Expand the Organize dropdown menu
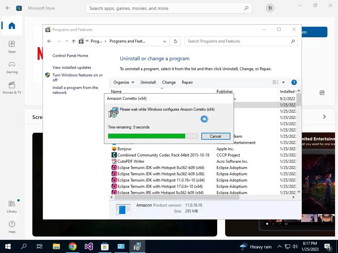This screenshot has height=253, width=338. click(124, 82)
